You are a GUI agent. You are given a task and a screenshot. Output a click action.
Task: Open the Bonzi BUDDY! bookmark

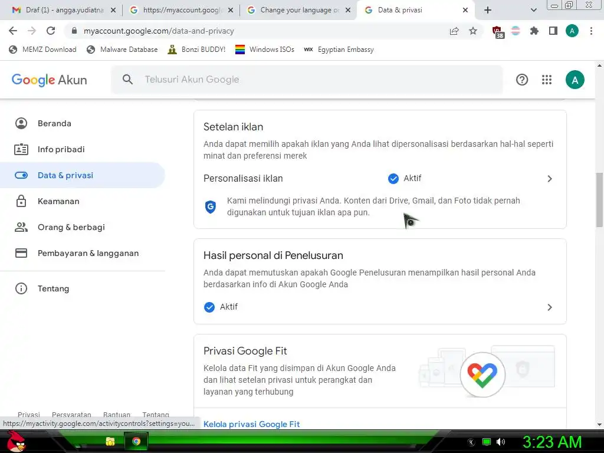click(x=196, y=50)
